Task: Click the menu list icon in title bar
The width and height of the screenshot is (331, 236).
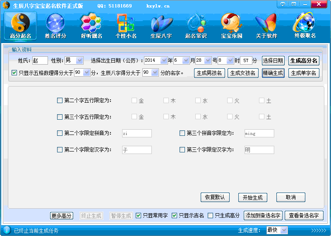Action: [x=294, y=4]
